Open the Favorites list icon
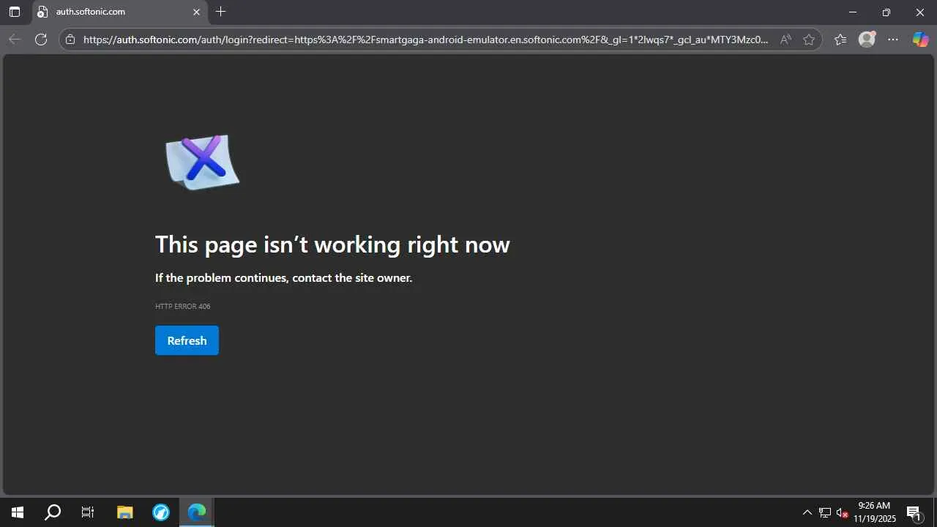Viewport: 937px width, 527px height. (x=840, y=40)
